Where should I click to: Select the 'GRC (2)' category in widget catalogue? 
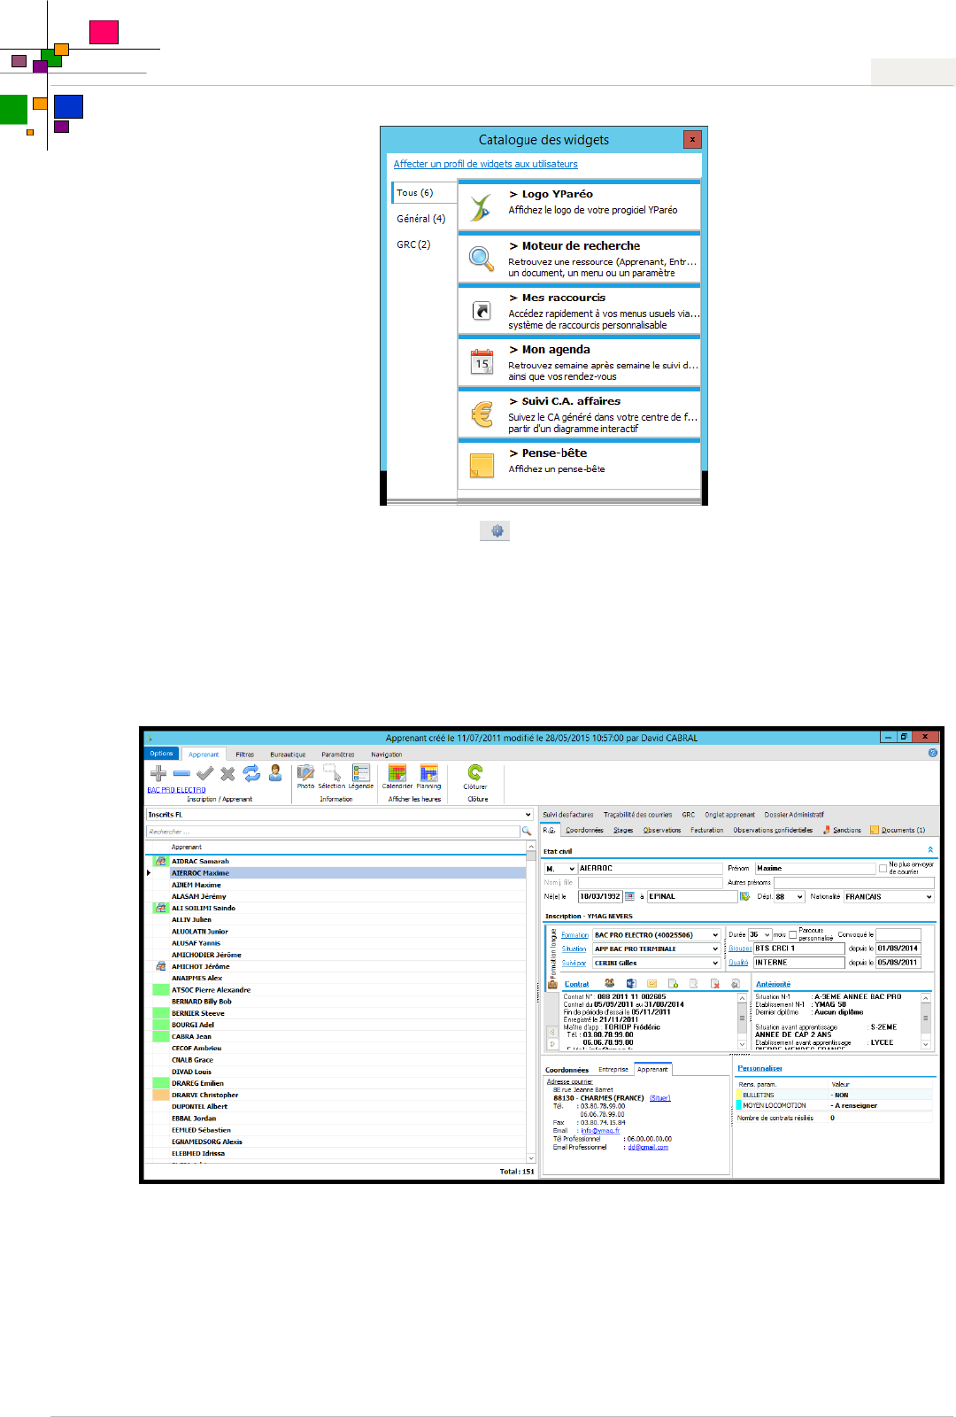[x=413, y=244]
